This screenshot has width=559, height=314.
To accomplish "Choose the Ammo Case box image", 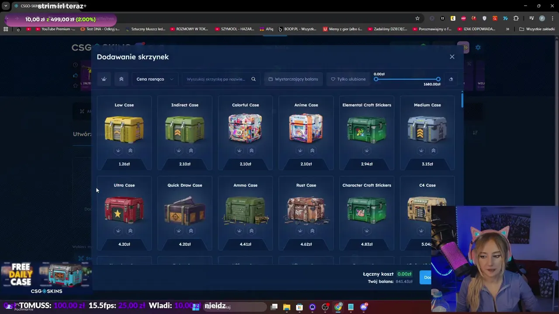I will 245,209.
